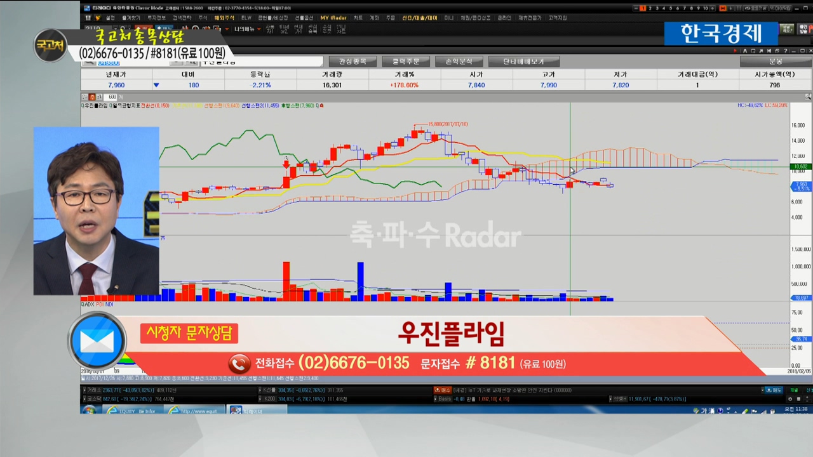
Task: Open the 분봉 minute chart selector
Action: 776,62
